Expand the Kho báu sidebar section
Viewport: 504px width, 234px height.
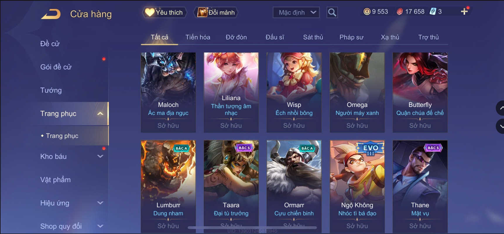point(100,156)
